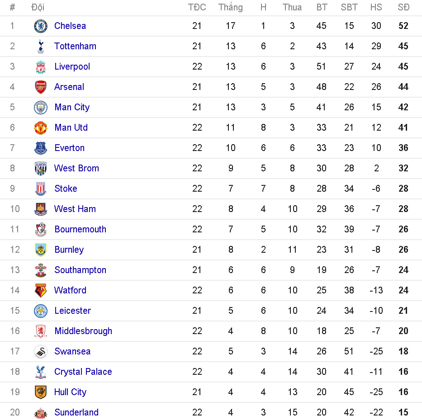Screen dimensions: 422x420
Task: Open the West Brom team link
Action: pos(76,168)
